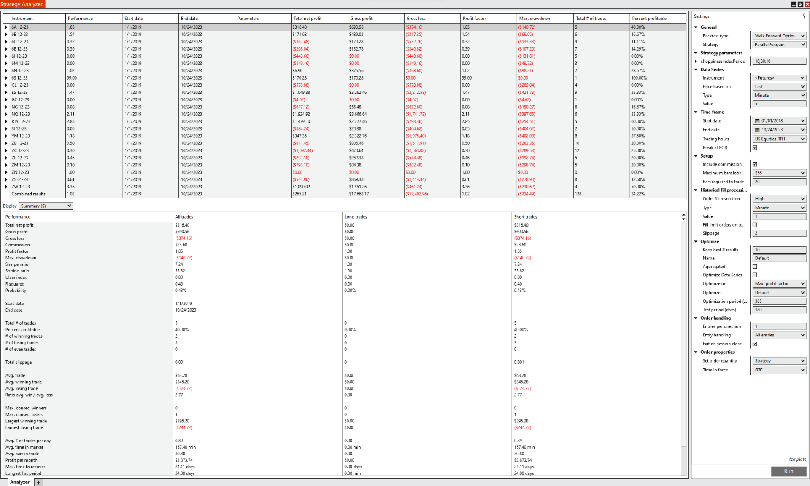Sort by the Profit factor column header
Image resolution: width=810 pixels, height=486 pixels.
point(474,19)
